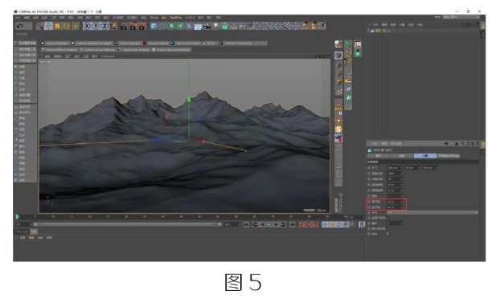Viewport: 504px width, 299px height.
Task: Open the Deformer objects icon
Action: 190,26
